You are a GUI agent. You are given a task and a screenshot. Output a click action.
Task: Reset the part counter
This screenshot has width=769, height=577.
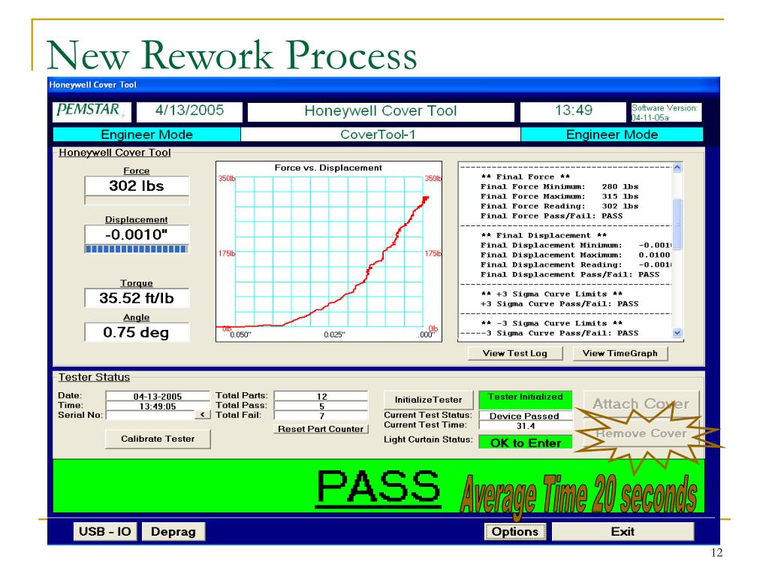(321, 429)
